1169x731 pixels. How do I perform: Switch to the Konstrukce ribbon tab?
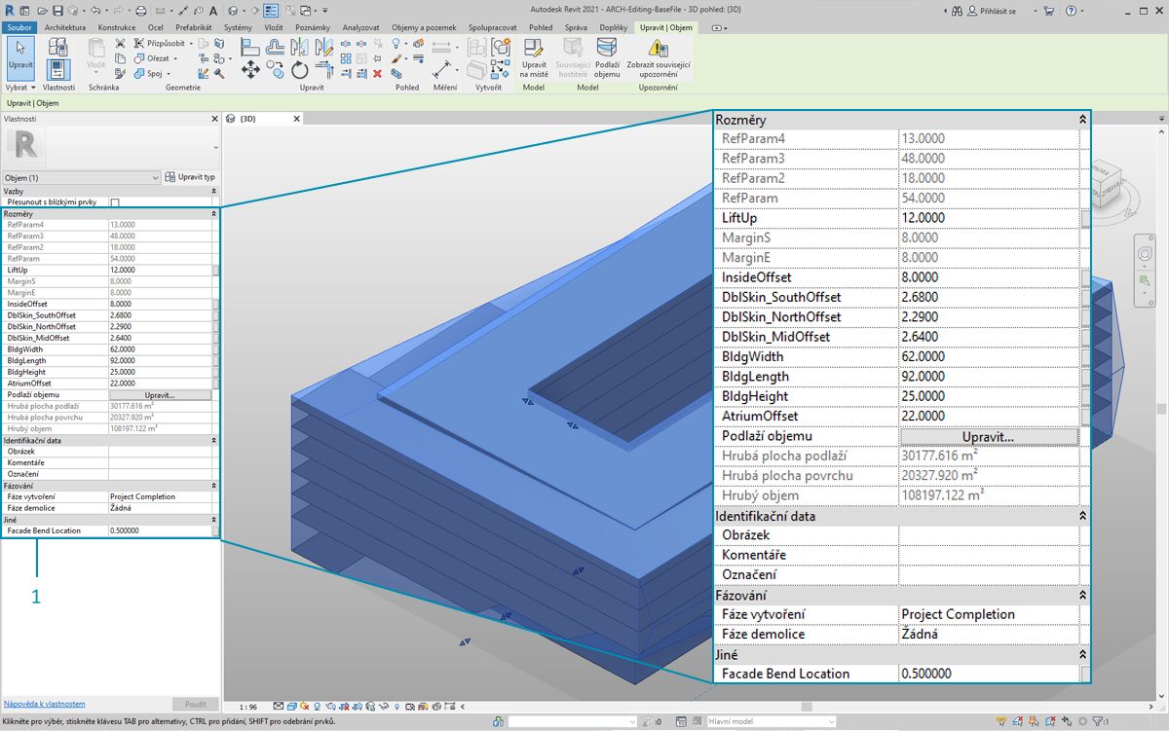pyautogui.click(x=117, y=28)
